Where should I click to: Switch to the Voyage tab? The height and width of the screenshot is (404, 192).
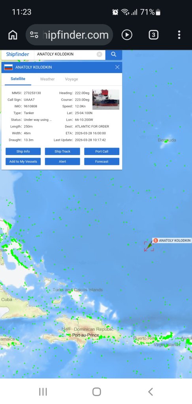click(71, 79)
